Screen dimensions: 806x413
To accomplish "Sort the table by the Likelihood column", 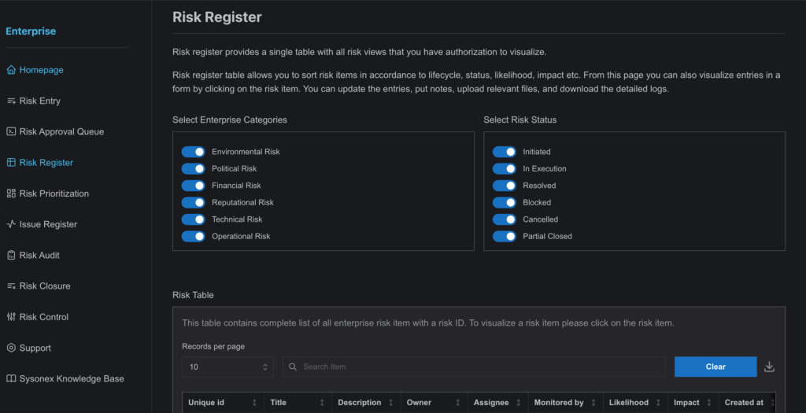I will click(x=658, y=403).
